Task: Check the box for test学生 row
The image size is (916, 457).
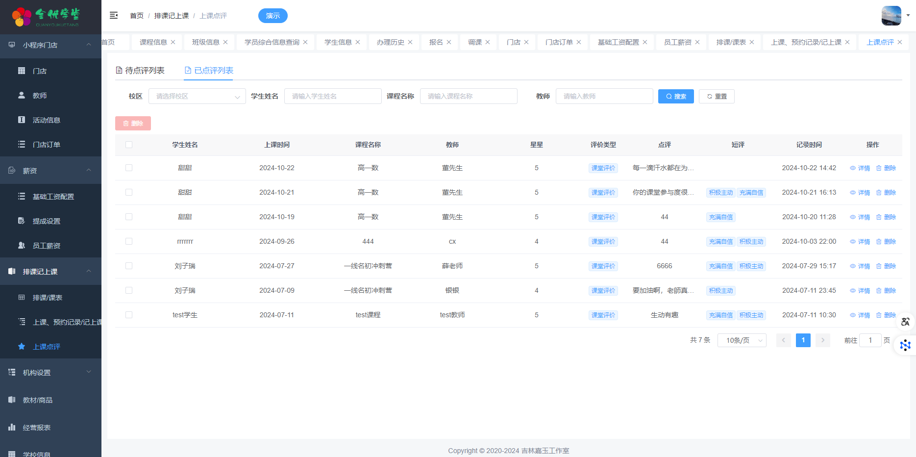Action: point(129,315)
